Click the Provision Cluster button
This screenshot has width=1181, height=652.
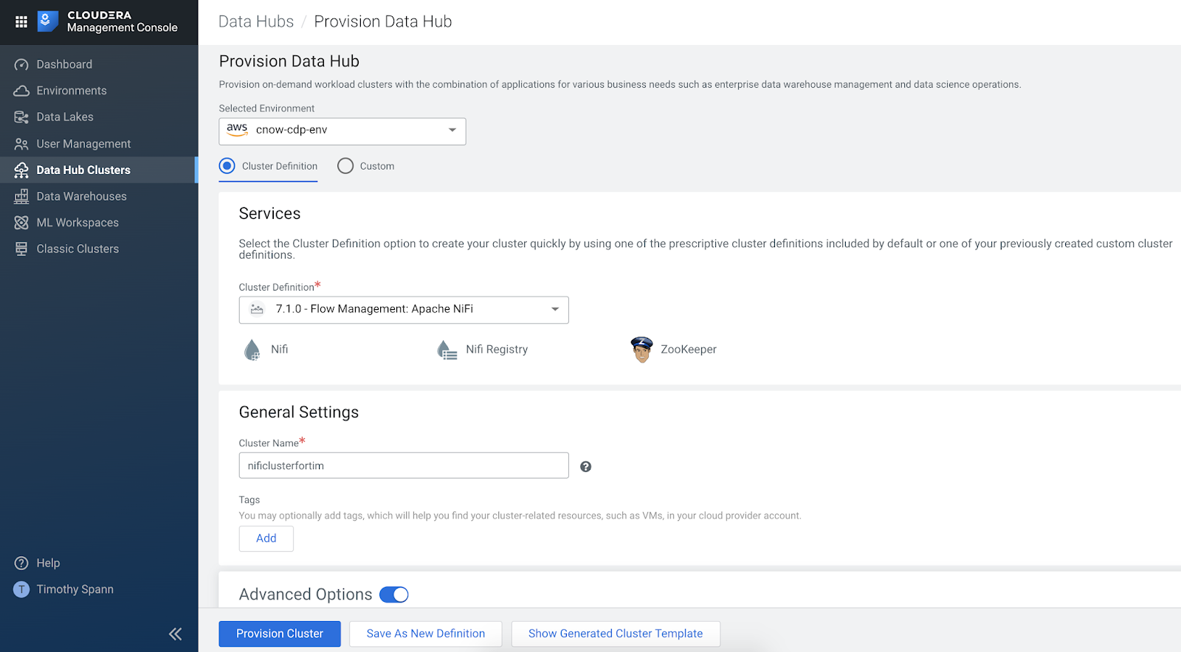coord(280,634)
